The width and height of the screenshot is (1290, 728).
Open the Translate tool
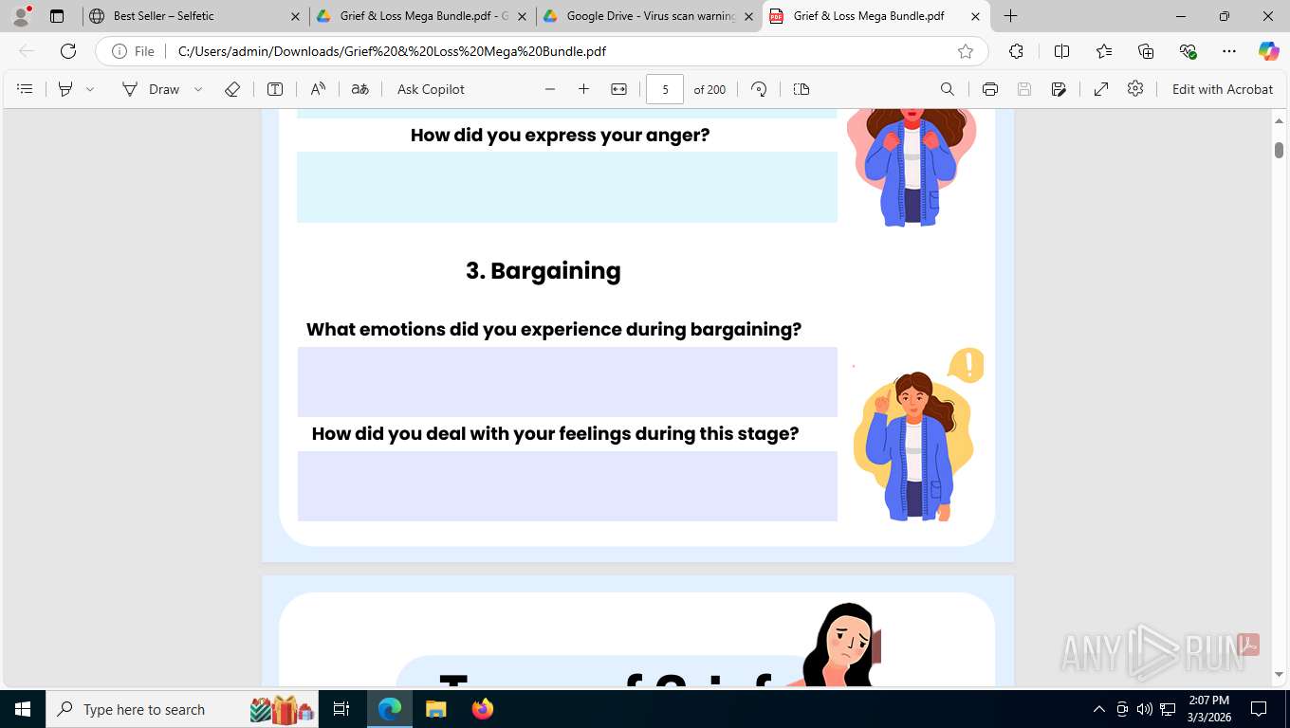[x=359, y=89]
